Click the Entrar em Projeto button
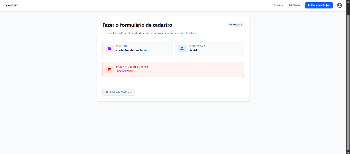Image resolution: width=350 pixels, height=154 pixels. (319, 5)
